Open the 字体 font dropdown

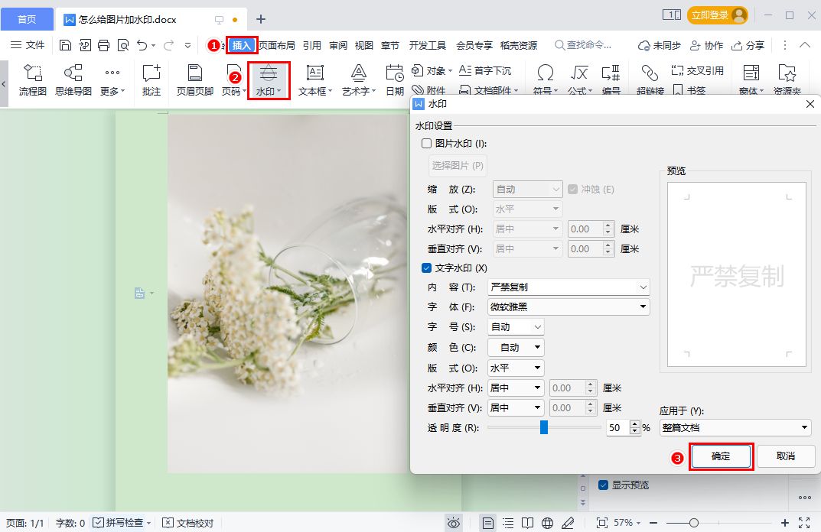click(x=569, y=307)
